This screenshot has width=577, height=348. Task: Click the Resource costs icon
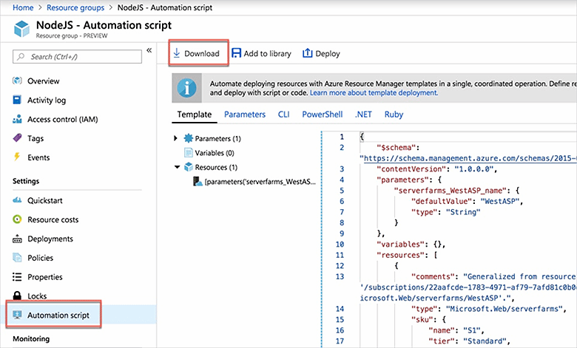click(18, 220)
